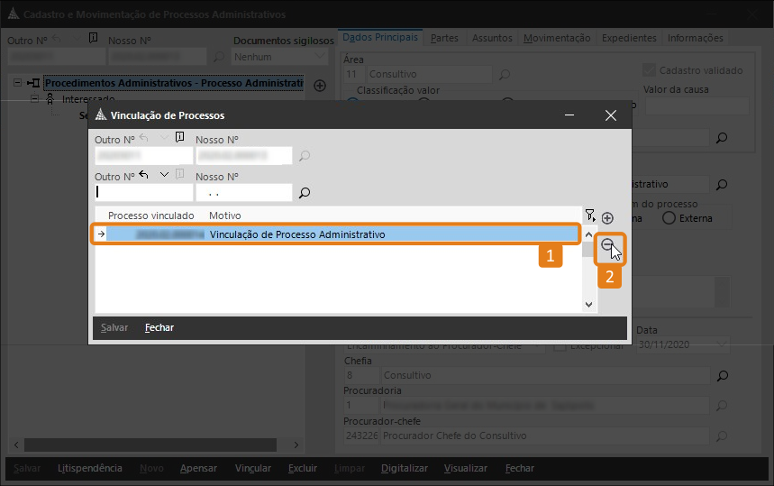Switch to the Movimentação tab
The image size is (774, 486).
[x=557, y=38]
